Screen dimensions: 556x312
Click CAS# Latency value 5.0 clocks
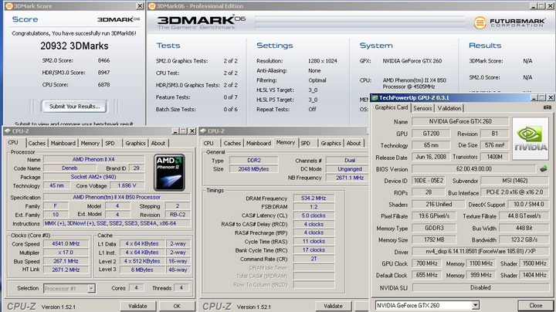314,215
